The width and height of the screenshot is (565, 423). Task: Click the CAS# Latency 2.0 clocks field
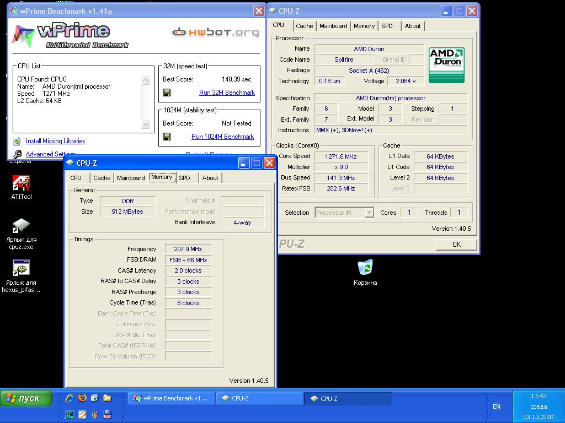[188, 270]
